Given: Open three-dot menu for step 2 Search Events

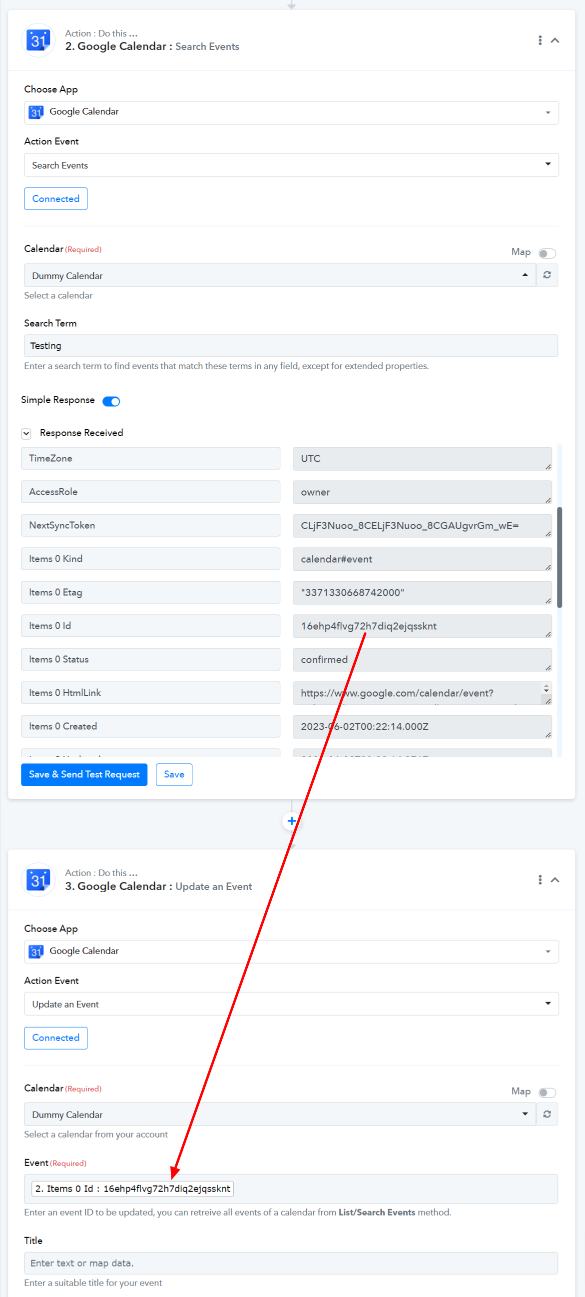Looking at the screenshot, I should tap(540, 40).
